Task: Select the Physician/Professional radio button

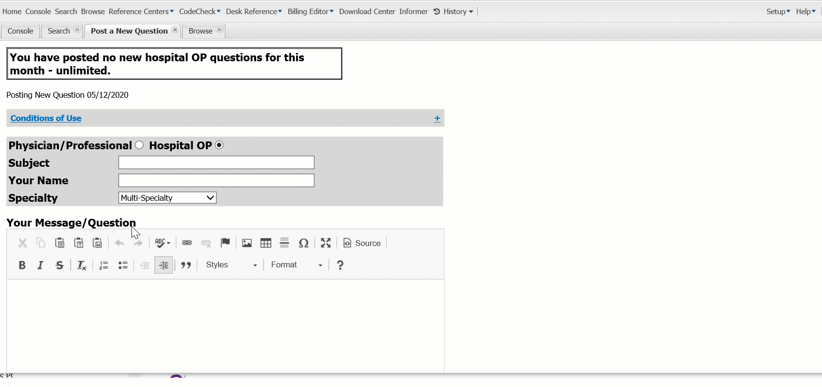Action: coord(140,145)
